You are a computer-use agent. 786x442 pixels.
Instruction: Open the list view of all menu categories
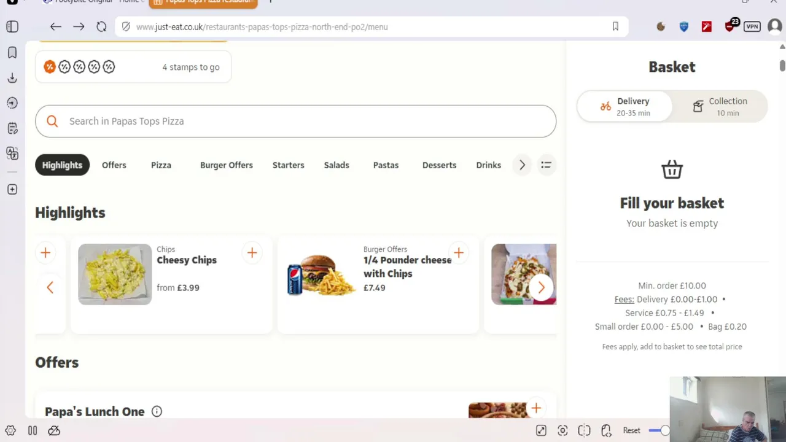[546, 165]
